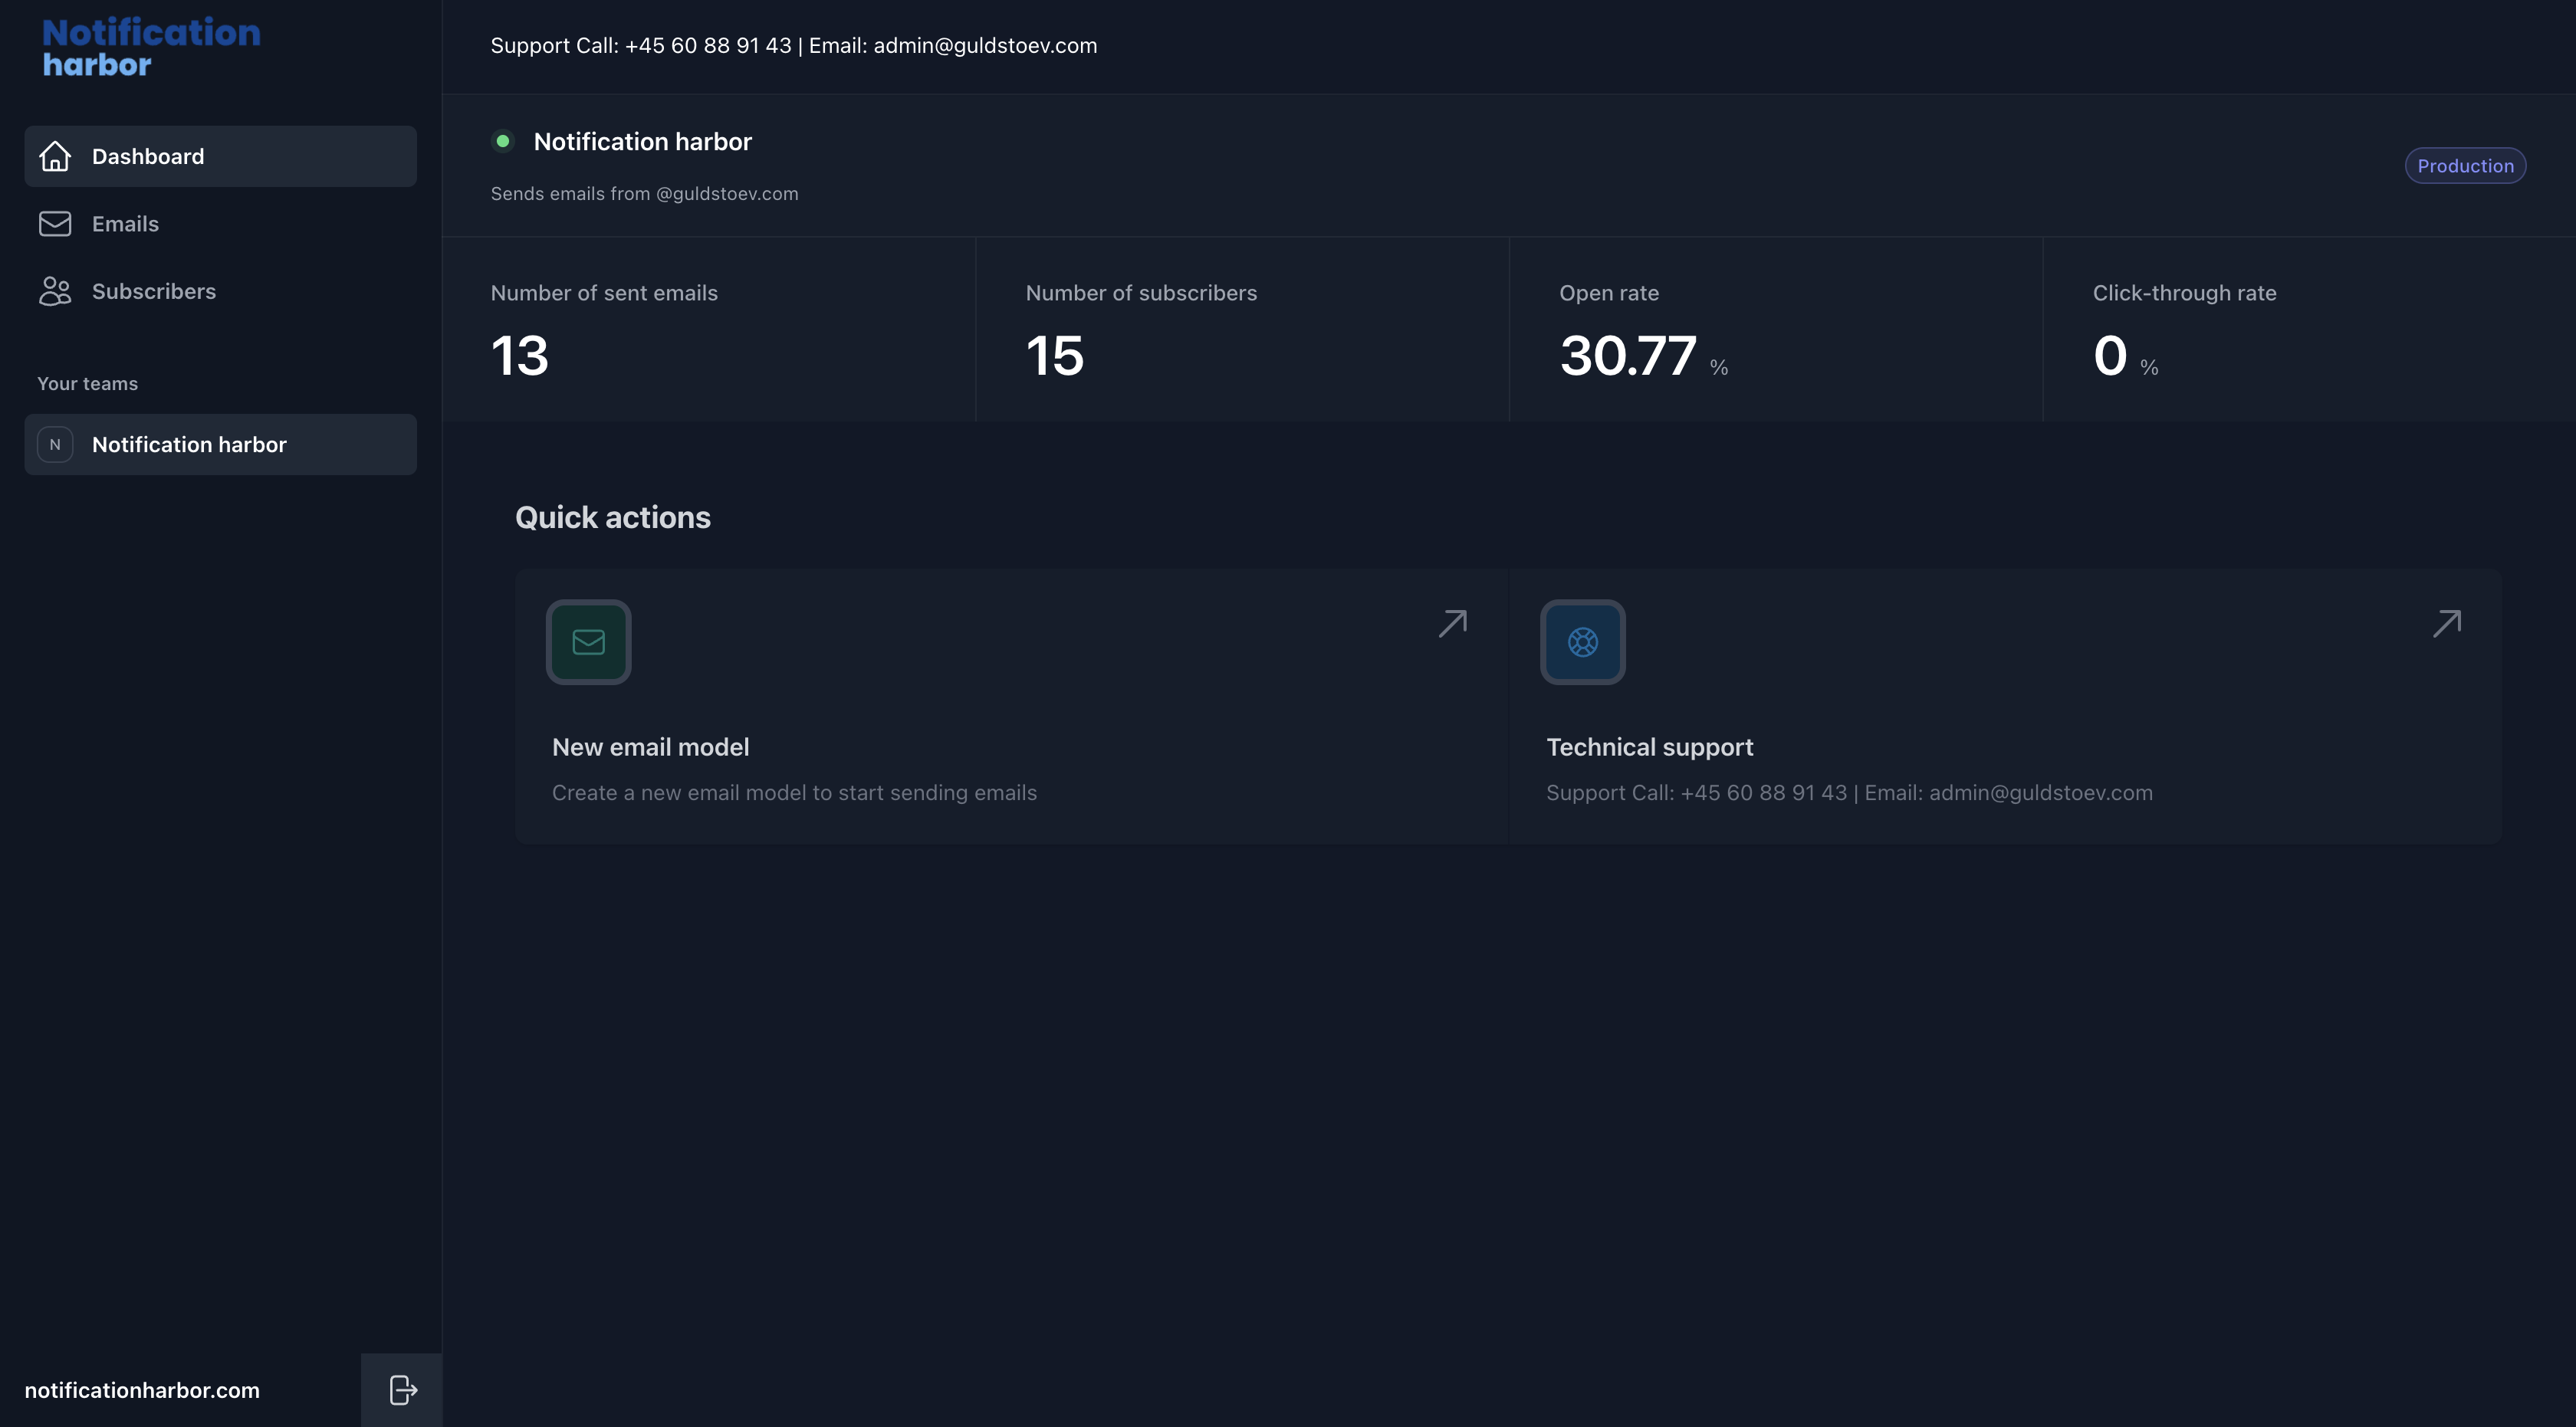
Task: Open the Technical support title link
Action: click(1649, 747)
